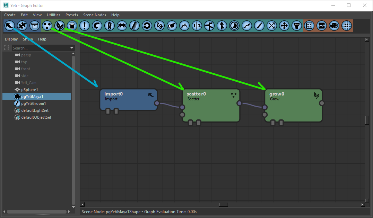This screenshot has width=373, height=218.
Task: Click the puzzle piece toolbar icon
Action: point(22,26)
